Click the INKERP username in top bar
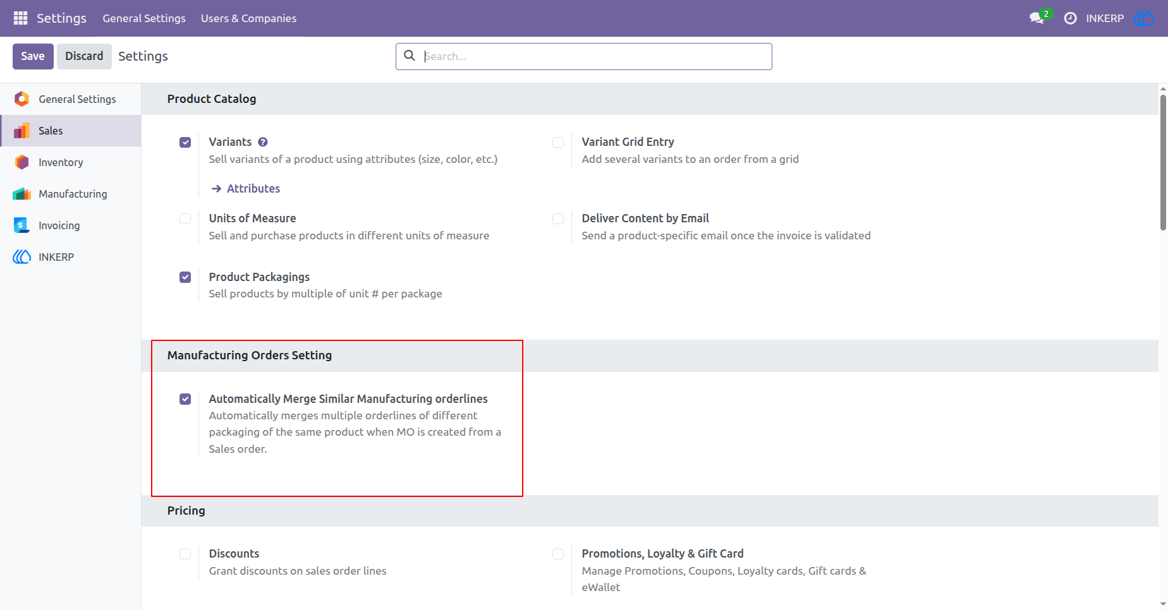1168x610 pixels. (x=1105, y=18)
